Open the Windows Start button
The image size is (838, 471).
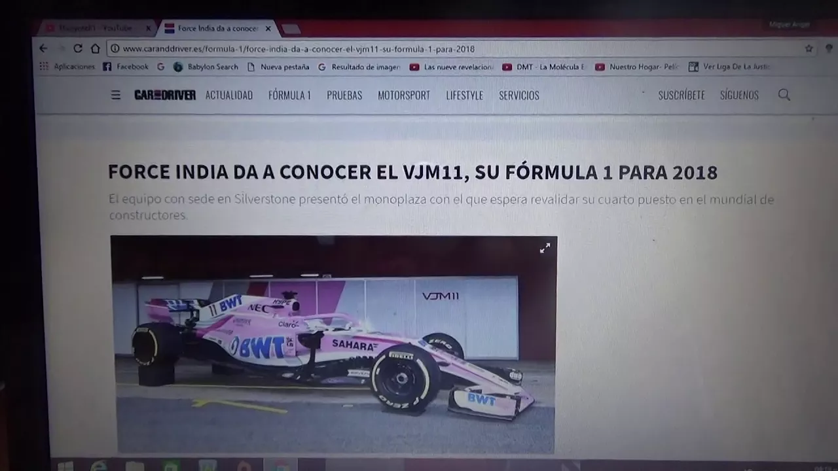point(65,466)
